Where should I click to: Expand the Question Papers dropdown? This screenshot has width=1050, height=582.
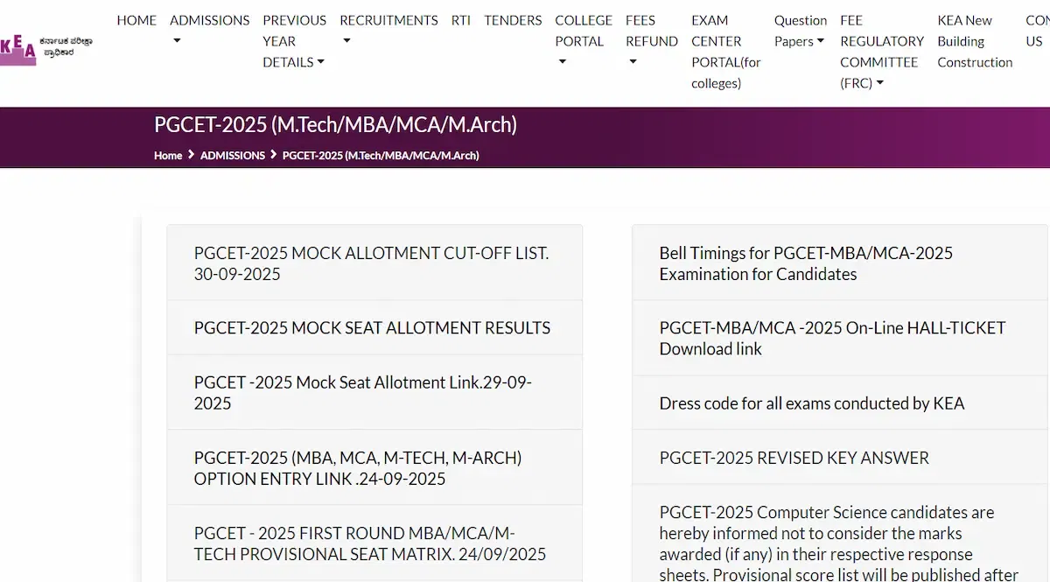(x=800, y=31)
